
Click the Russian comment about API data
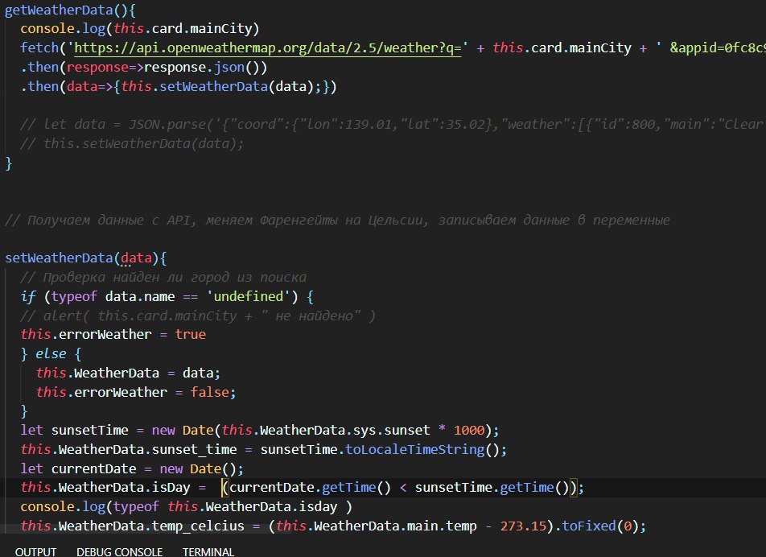tap(337, 221)
